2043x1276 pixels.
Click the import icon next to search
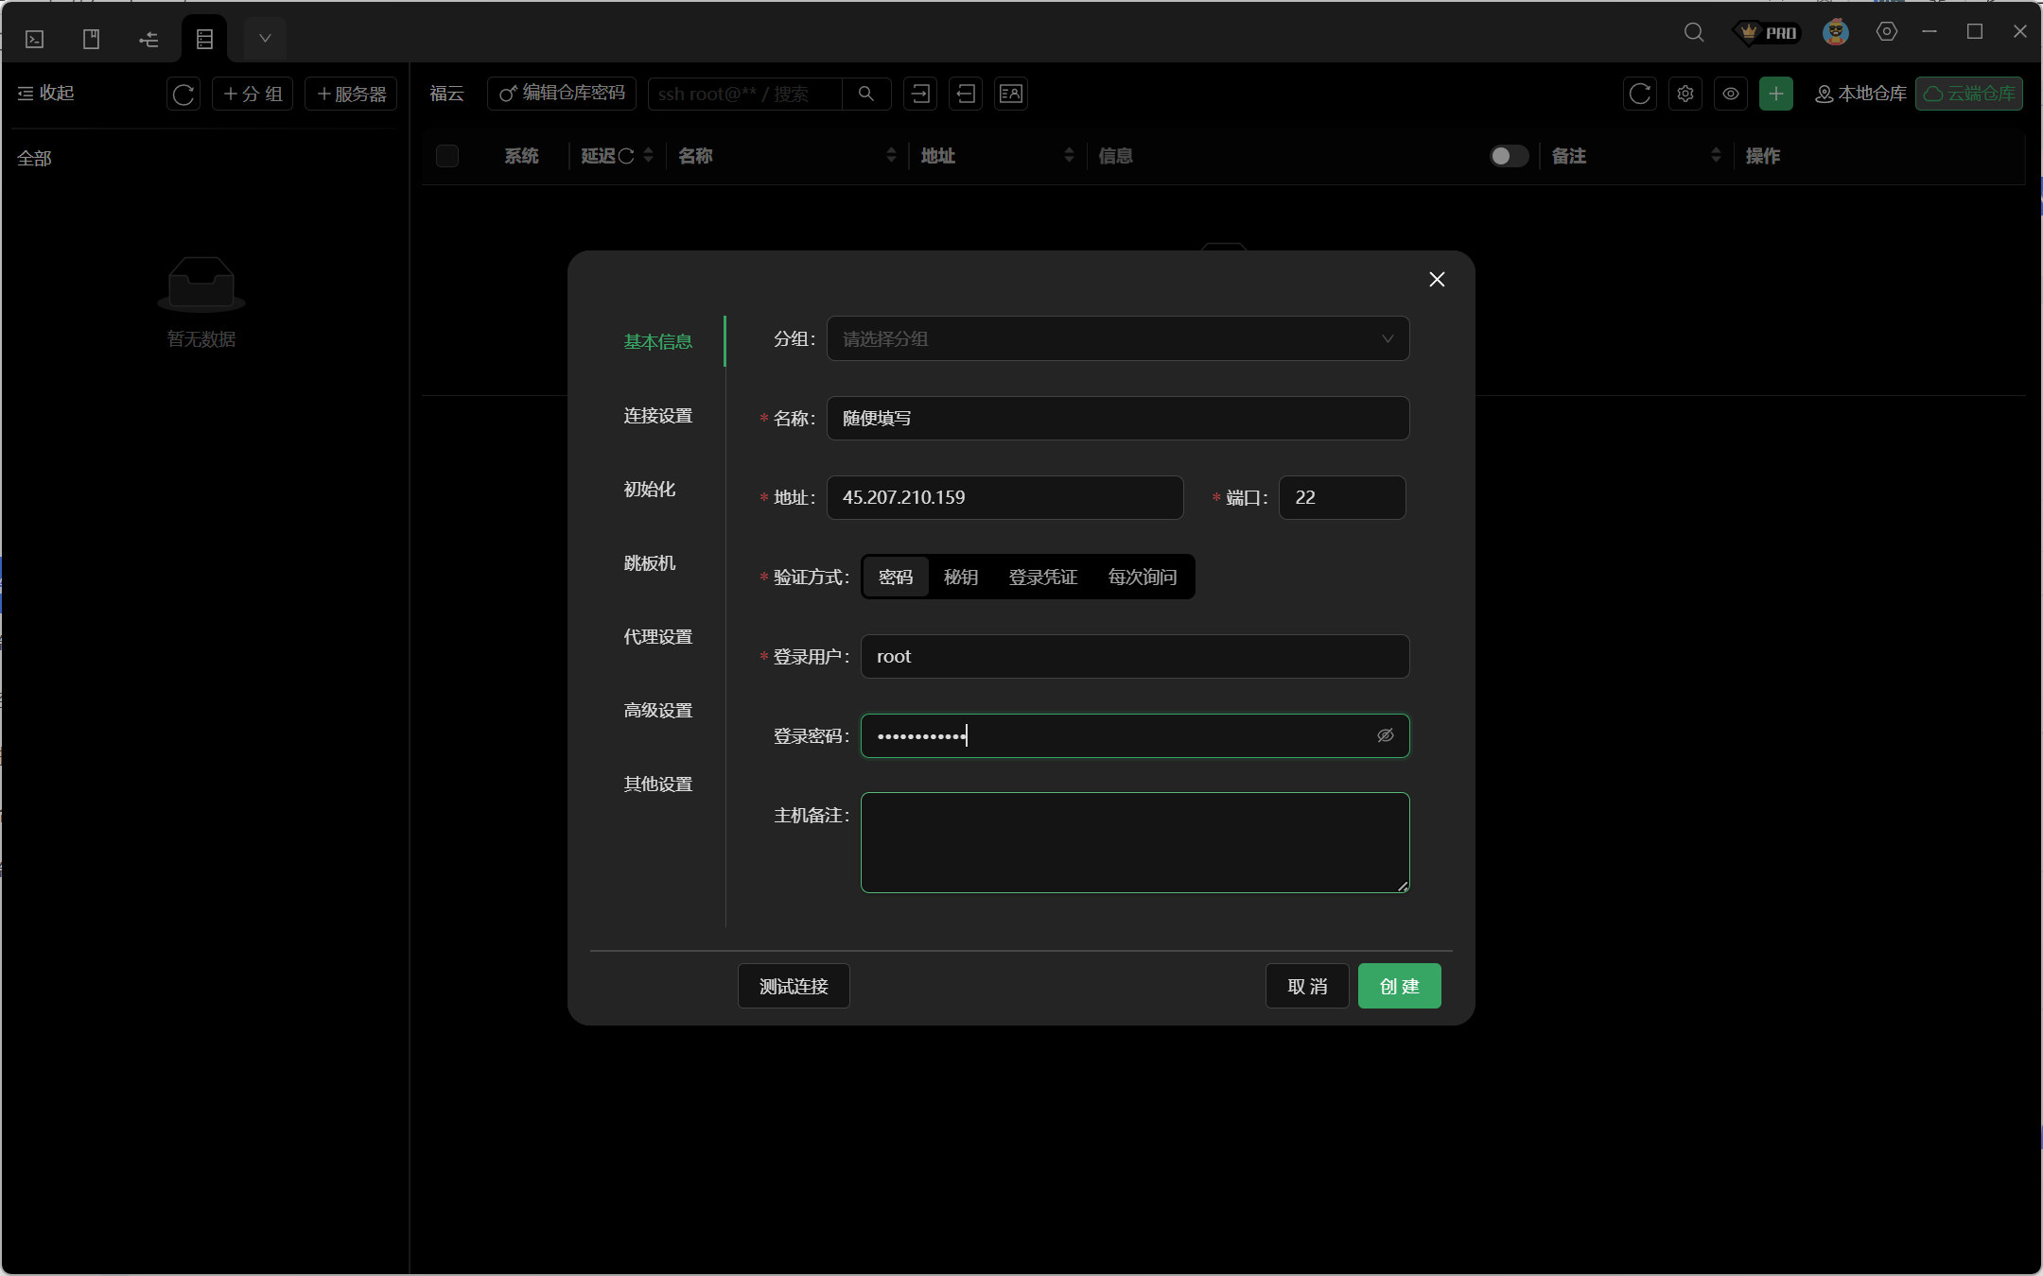920,94
